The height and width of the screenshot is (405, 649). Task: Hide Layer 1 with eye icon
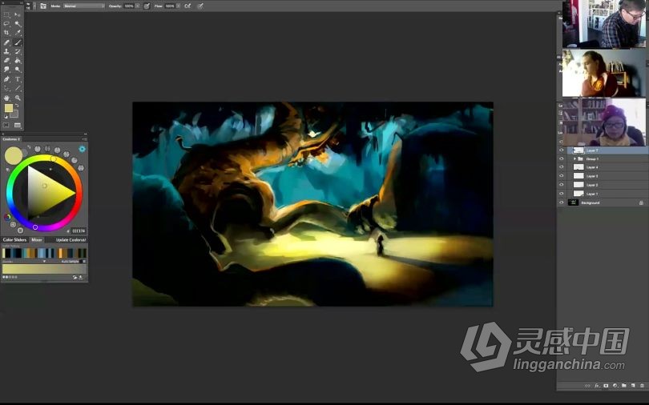tap(561, 194)
